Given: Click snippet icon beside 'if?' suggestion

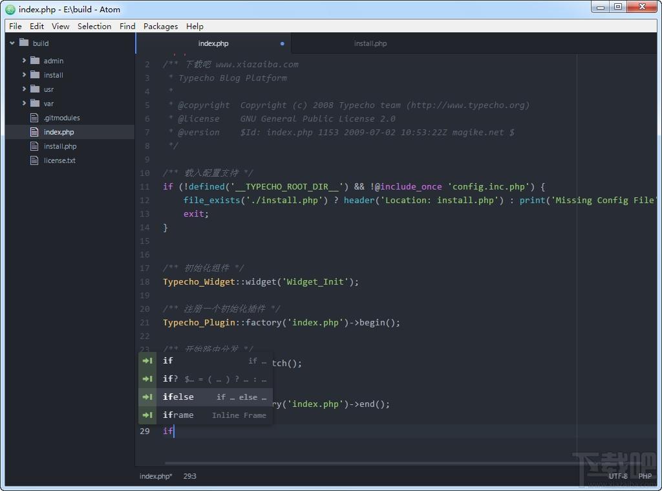Looking at the screenshot, I should (x=147, y=379).
